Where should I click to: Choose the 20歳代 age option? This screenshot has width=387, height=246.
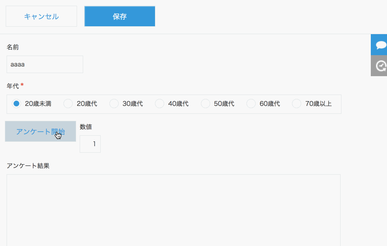68,104
